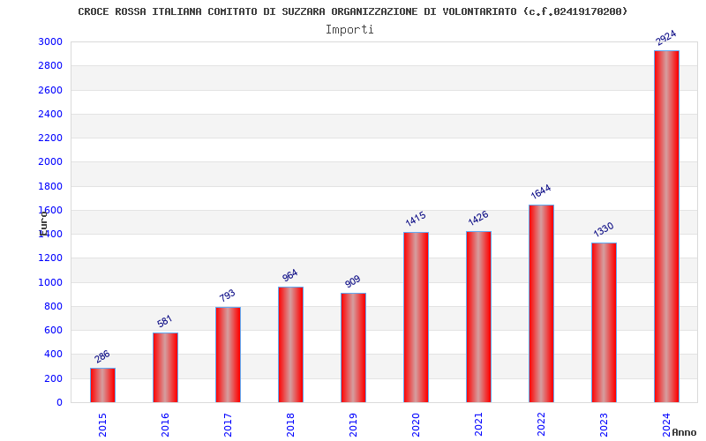Click the y-axis tick label 3000
The image size is (706, 441).
50,41
